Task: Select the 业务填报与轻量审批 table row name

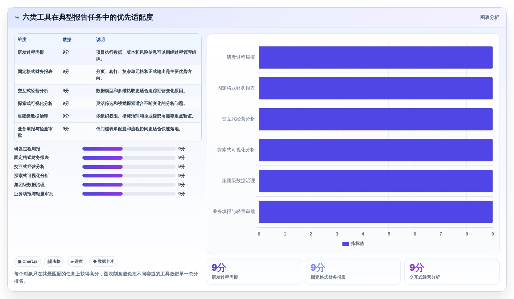Action: (x=35, y=132)
